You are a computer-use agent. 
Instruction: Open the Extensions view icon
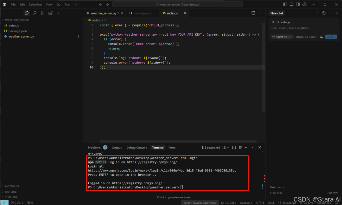pyautogui.click(x=50, y=13)
